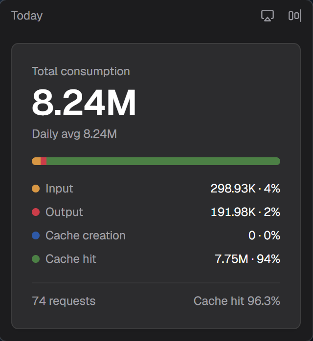The width and height of the screenshot is (313, 341).
Task: Click the blue Cache creation legend dot
Action: tap(36, 235)
